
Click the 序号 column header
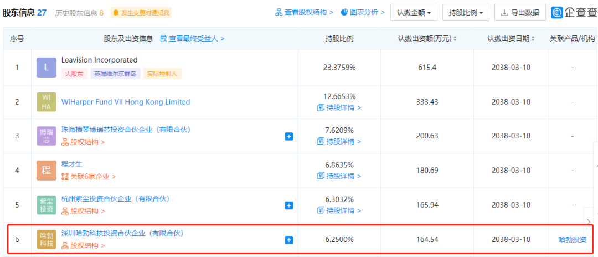(17, 39)
